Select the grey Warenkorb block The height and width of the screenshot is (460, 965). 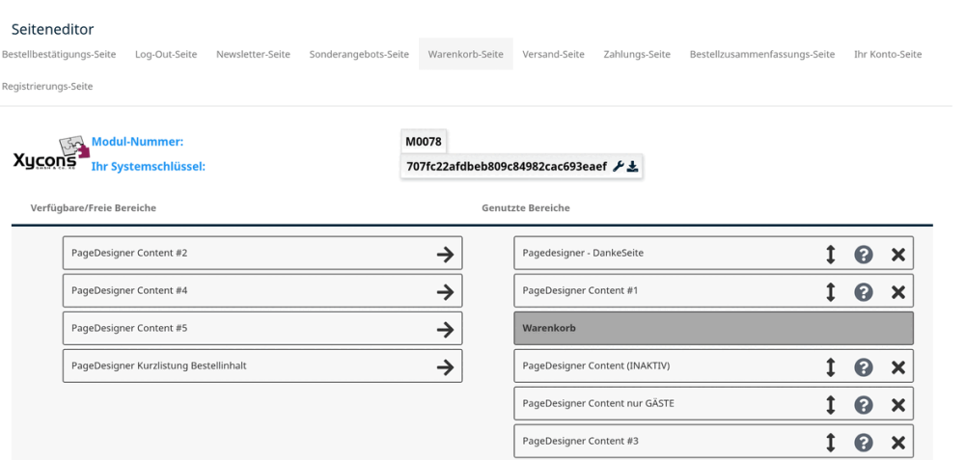[x=713, y=329]
